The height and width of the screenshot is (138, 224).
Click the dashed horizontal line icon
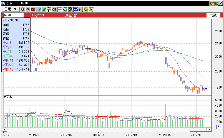(x=60, y=9)
